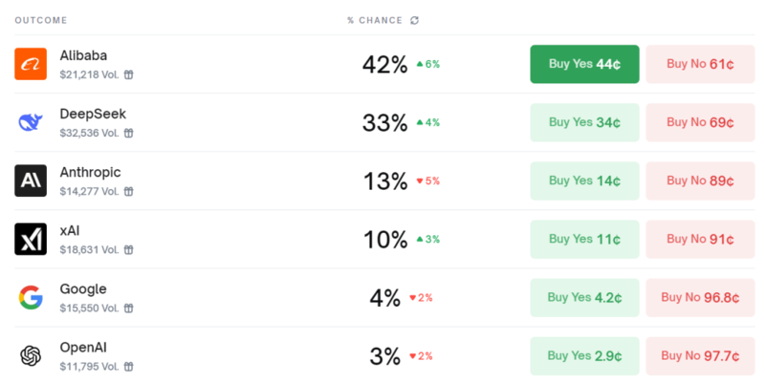Buy Yes on Alibaba at 44¢

(x=584, y=64)
